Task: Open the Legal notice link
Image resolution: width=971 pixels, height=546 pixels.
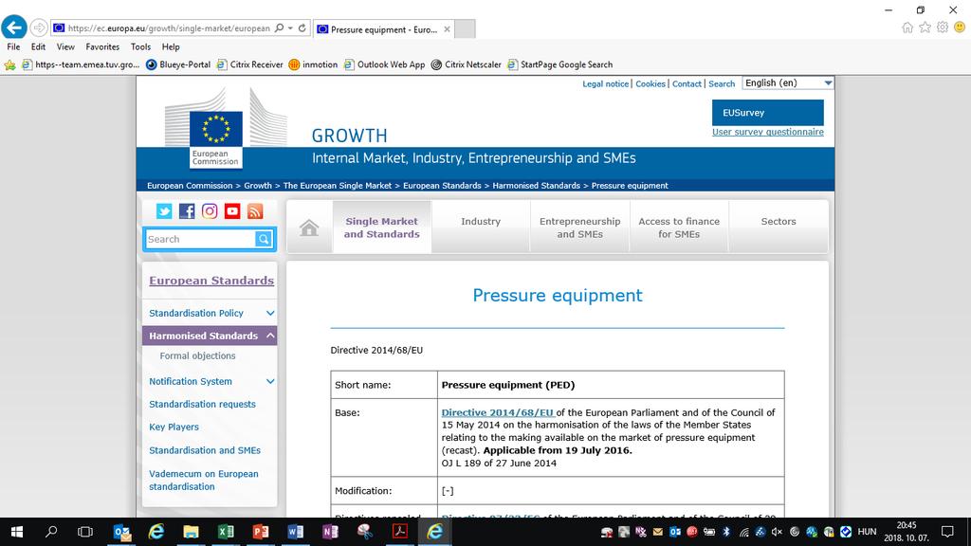Action: pos(605,83)
